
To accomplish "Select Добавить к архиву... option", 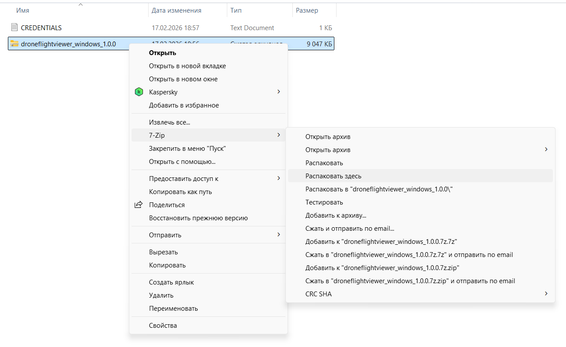I will click(x=335, y=215).
